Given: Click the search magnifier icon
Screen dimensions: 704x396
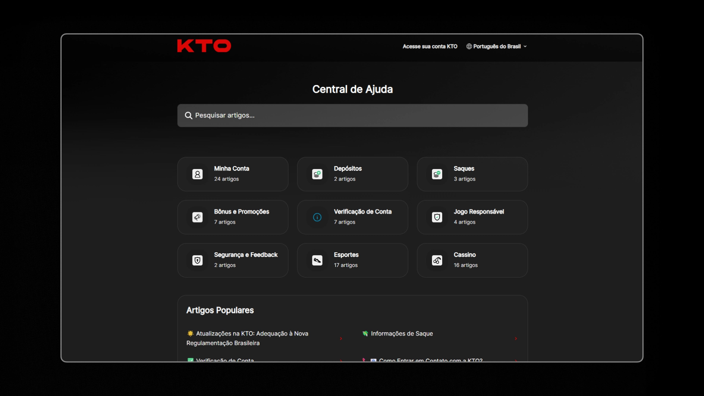Looking at the screenshot, I should click(x=188, y=115).
